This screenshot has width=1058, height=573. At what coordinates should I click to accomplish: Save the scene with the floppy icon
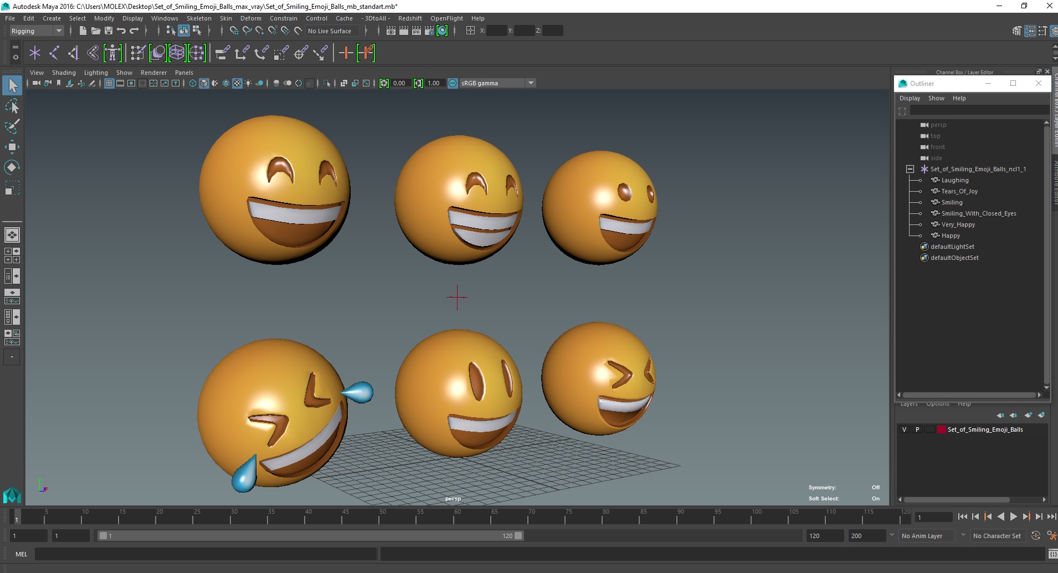point(108,30)
